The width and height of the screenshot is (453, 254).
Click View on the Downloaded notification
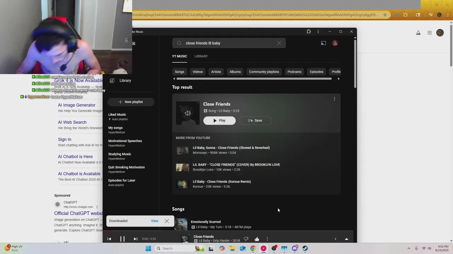(x=155, y=221)
